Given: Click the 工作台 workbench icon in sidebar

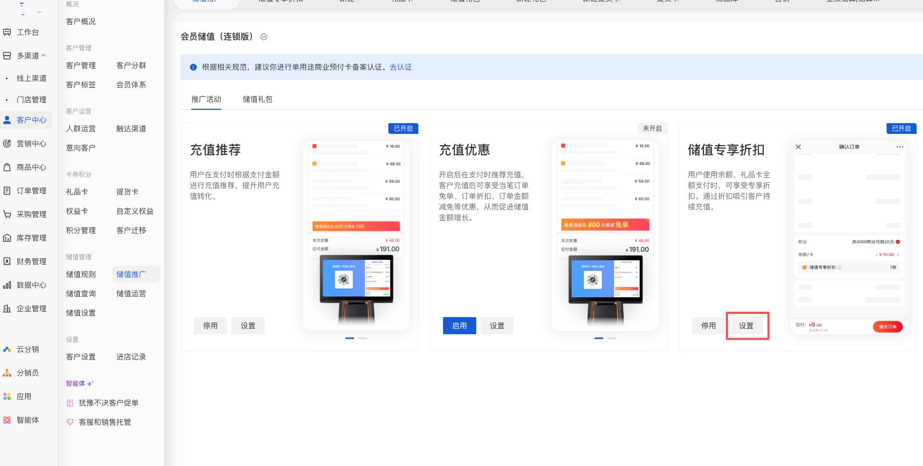Looking at the screenshot, I should click(x=7, y=32).
